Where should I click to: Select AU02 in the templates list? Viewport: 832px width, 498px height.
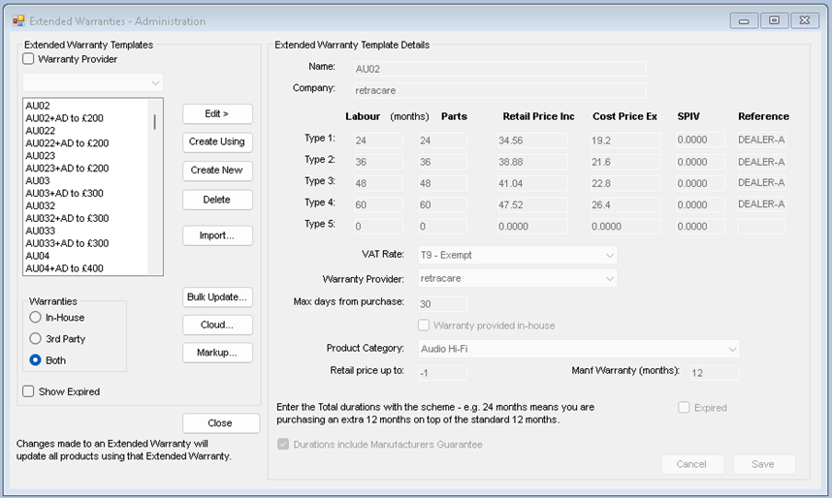click(x=38, y=106)
